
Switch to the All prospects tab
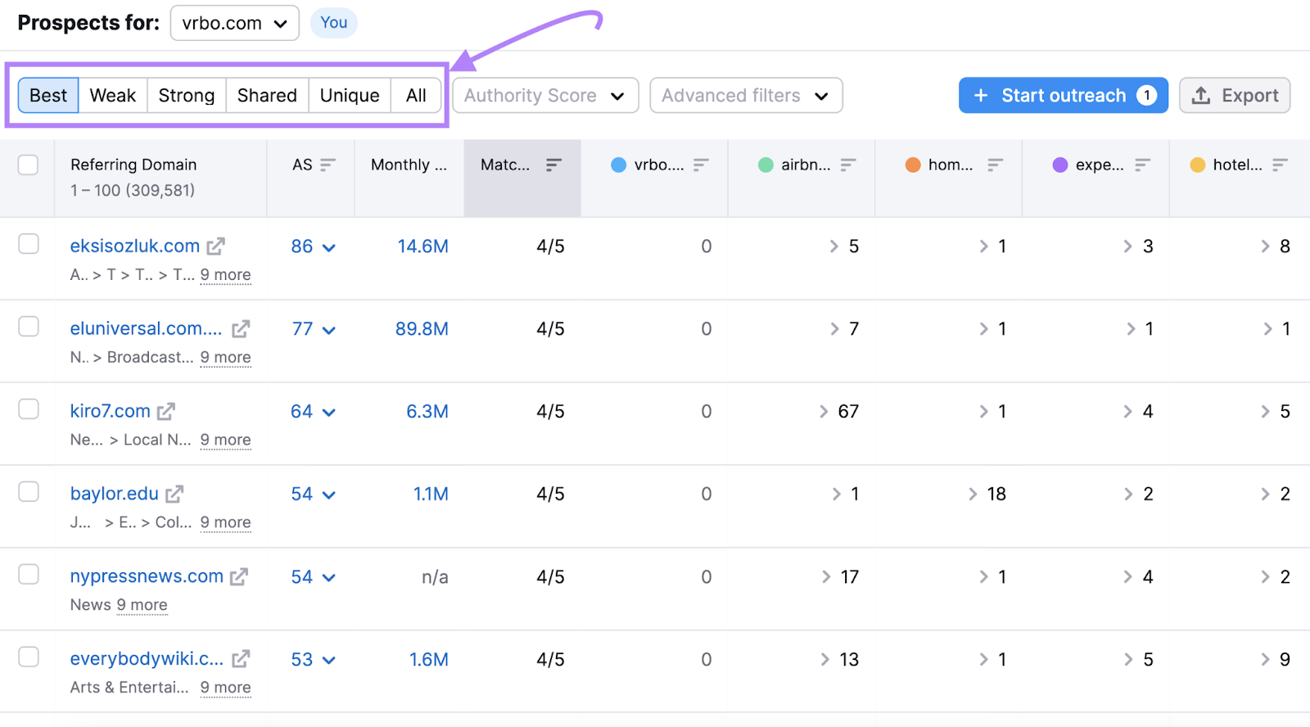pos(416,96)
